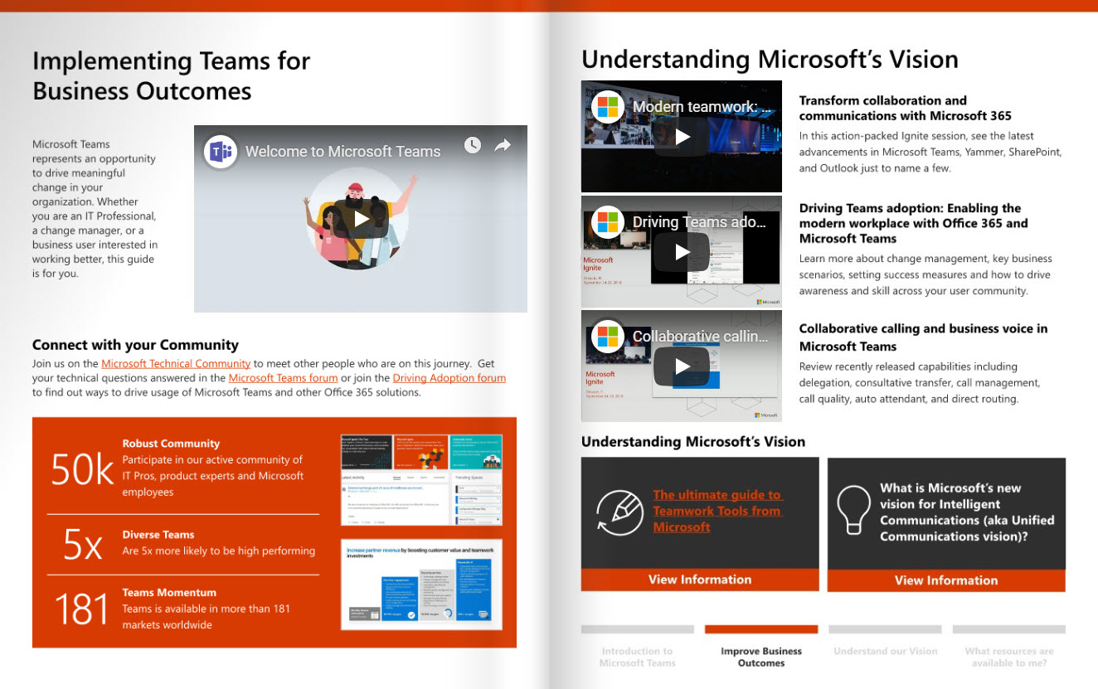Click the Microsoft logo on Driving Teams adoption video
Viewport: 1098px width, 689px height.
tap(608, 222)
